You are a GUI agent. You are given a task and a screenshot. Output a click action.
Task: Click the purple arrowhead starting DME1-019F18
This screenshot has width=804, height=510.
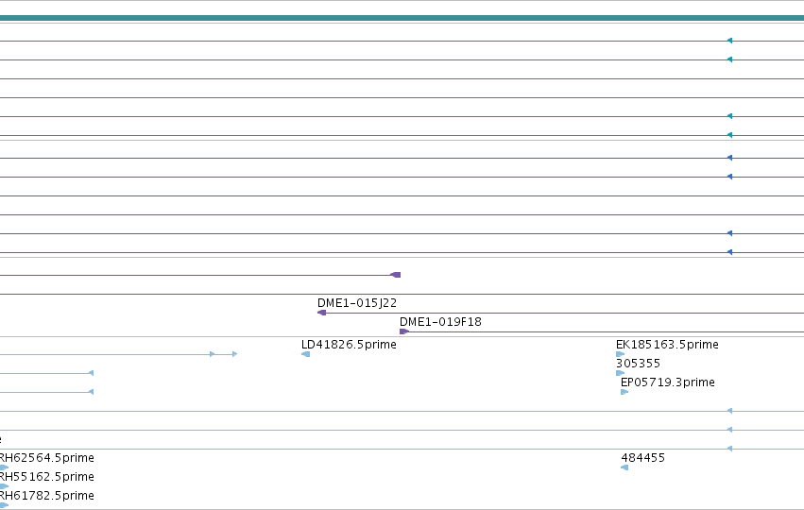[x=404, y=331]
